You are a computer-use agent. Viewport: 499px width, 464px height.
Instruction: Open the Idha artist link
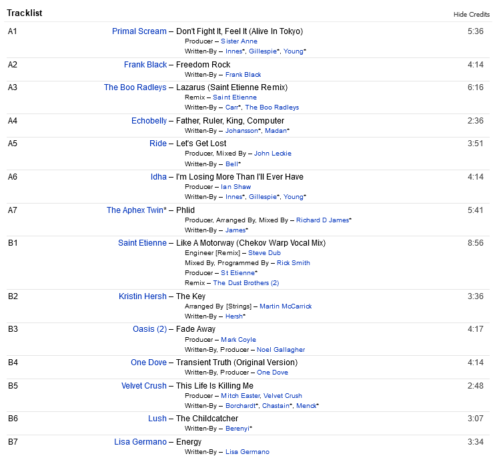pyautogui.click(x=159, y=177)
